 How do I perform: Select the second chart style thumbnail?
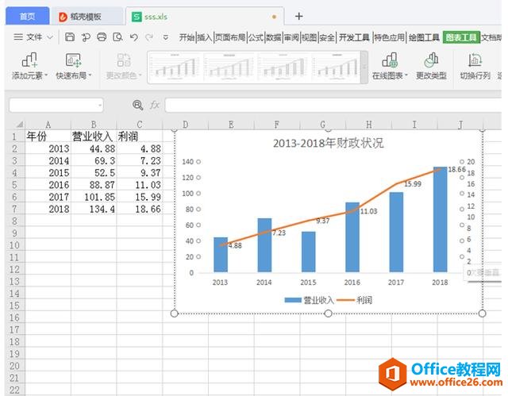click(x=230, y=67)
